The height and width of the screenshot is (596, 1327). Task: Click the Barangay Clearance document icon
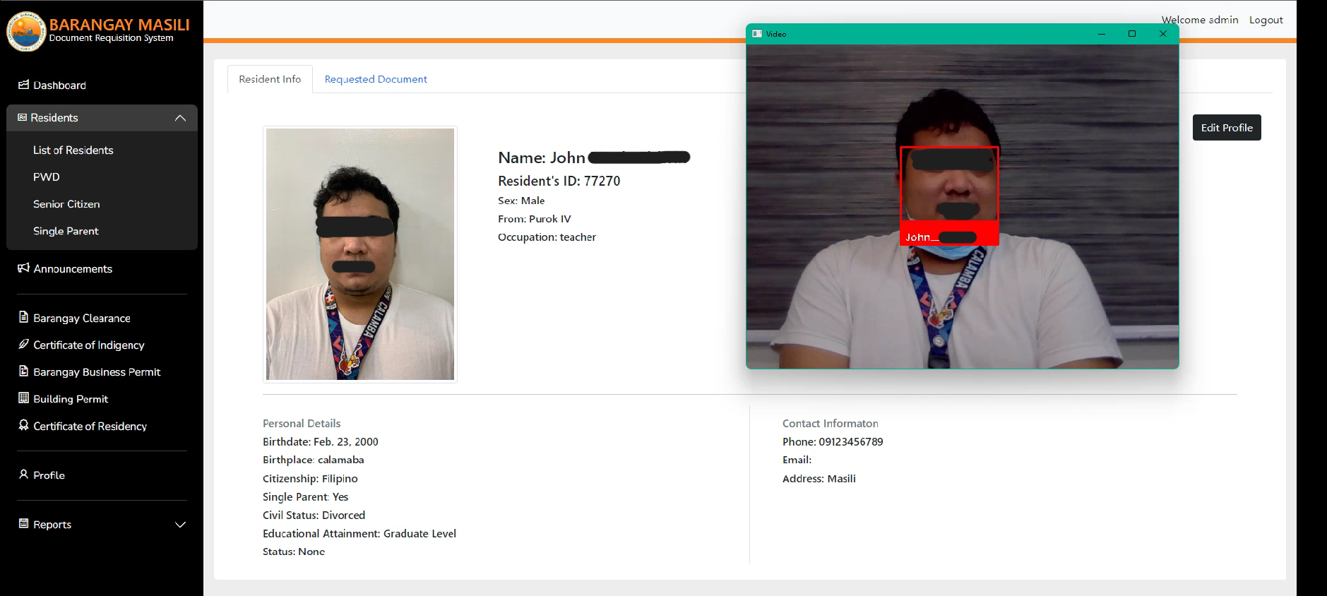tap(23, 317)
